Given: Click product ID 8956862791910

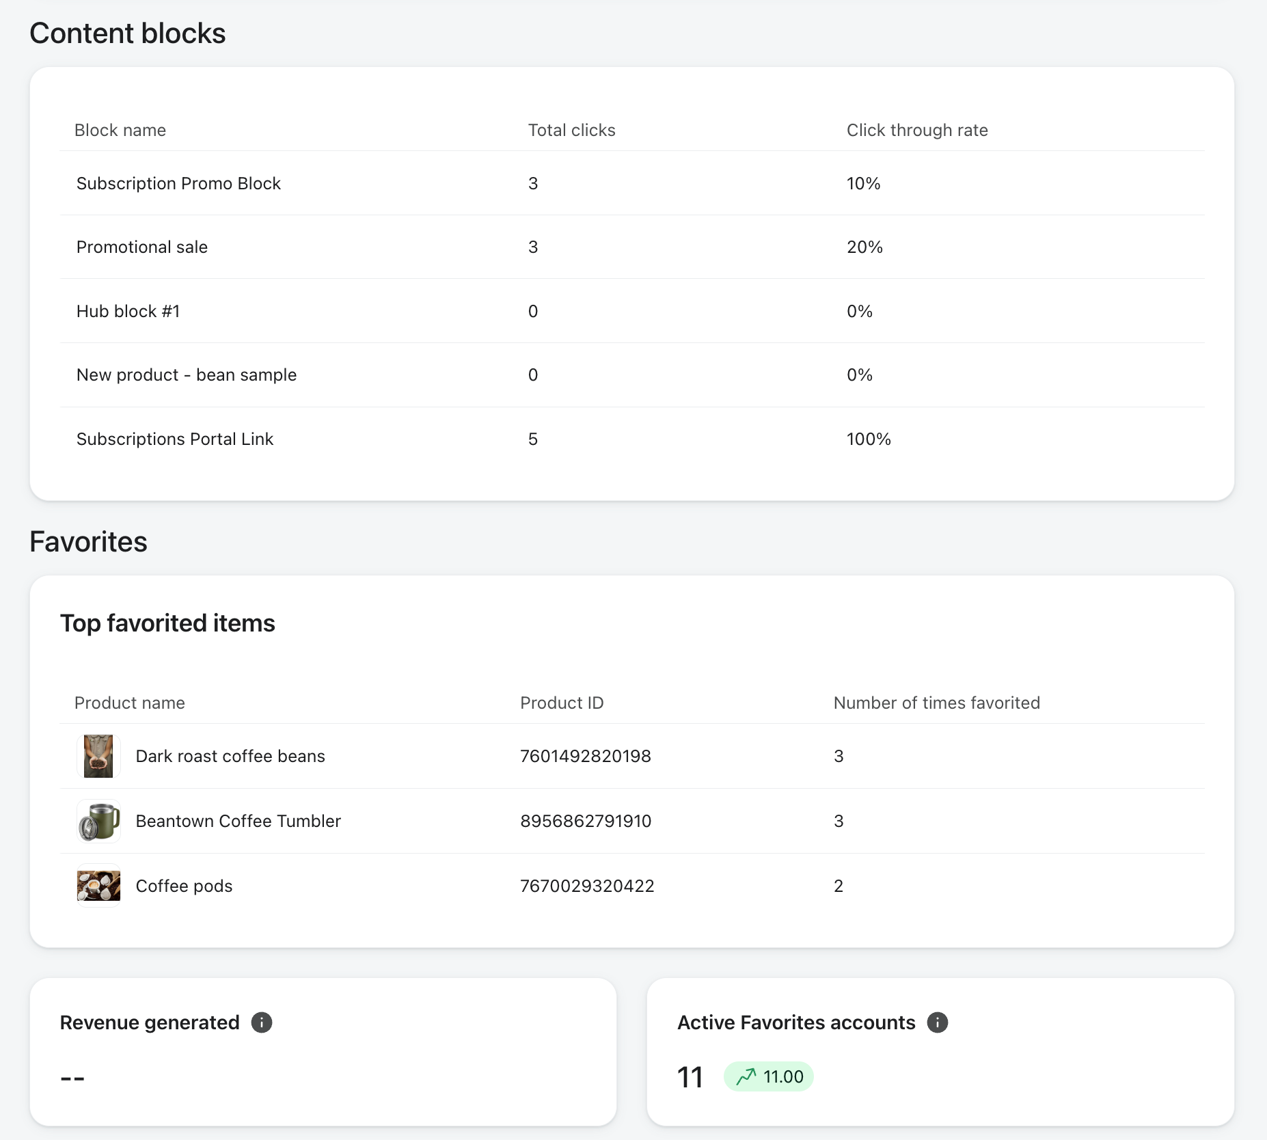Looking at the screenshot, I should pos(586,821).
